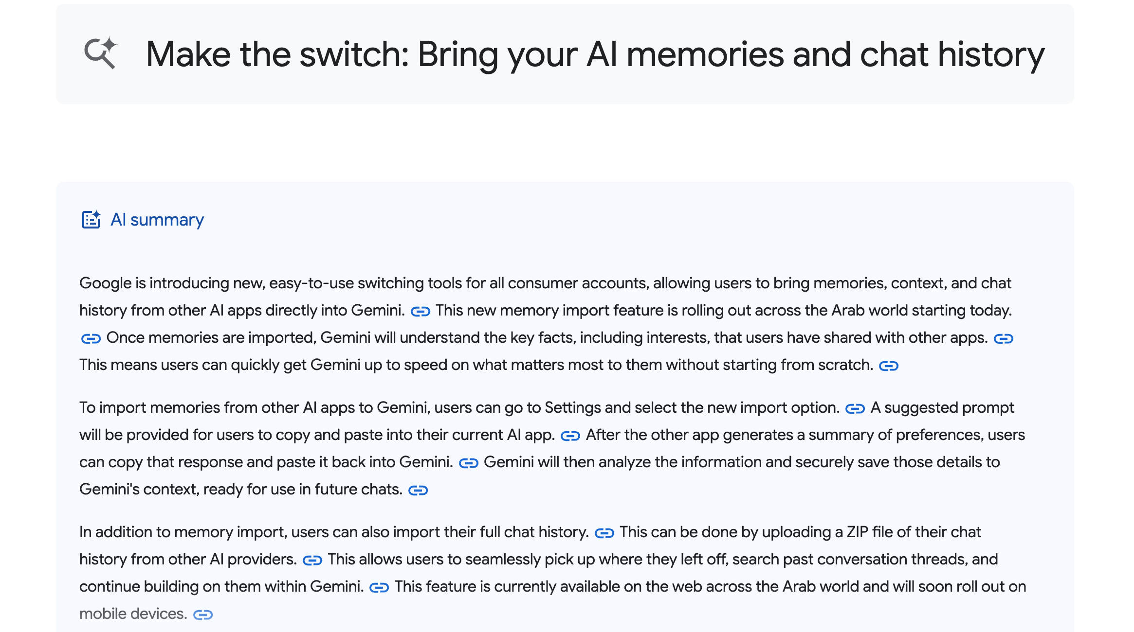The width and height of the screenshot is (1134, 632).
Task: Open link icon after 'back into Gemini.'
Action: click(469, 463)
